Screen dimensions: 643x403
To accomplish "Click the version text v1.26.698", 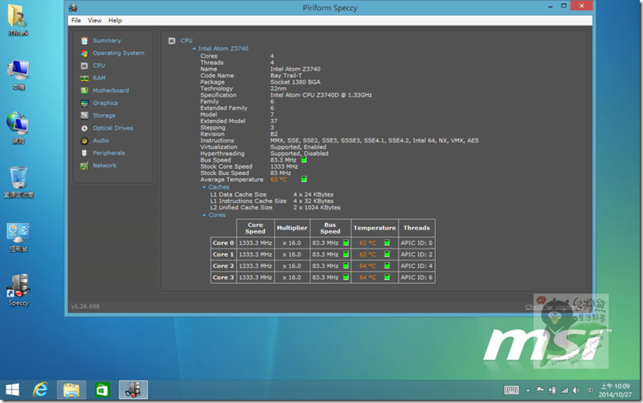I will tap(86, 307).
